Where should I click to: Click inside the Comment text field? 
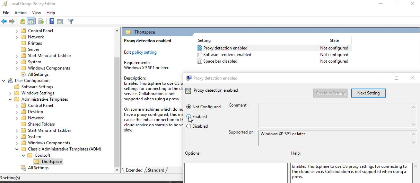point(335,115)
